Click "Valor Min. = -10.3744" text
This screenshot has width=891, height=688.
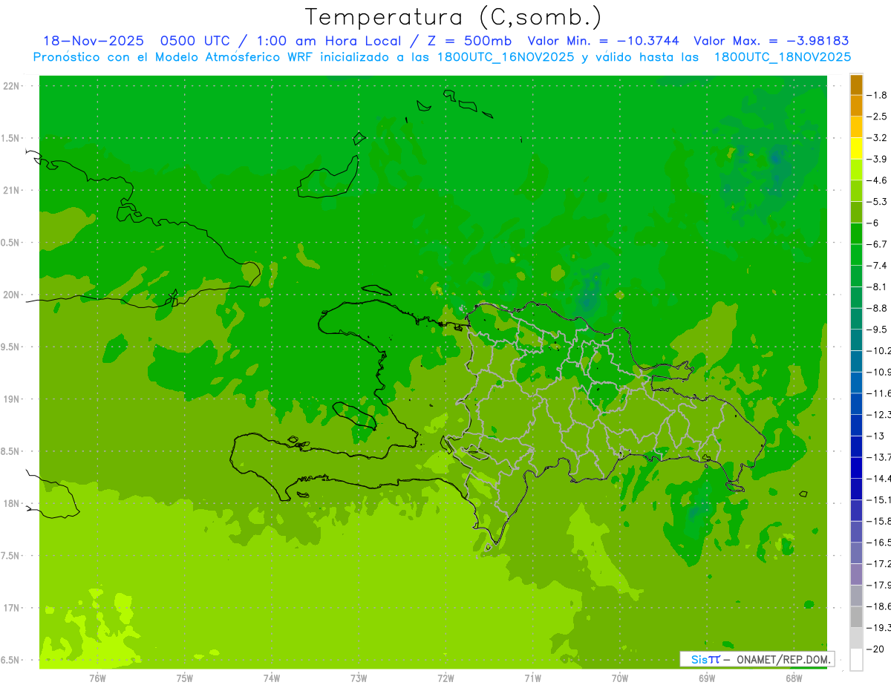pos(603,41)
